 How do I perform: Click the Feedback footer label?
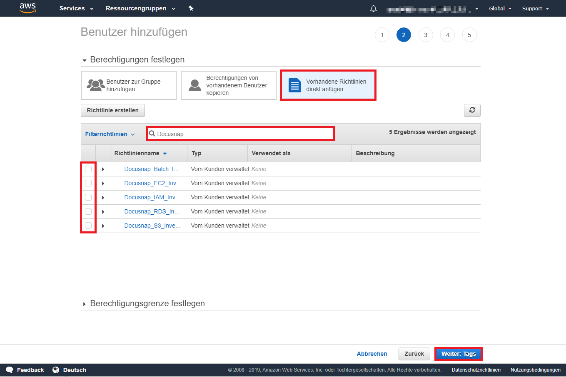point(30,370)
